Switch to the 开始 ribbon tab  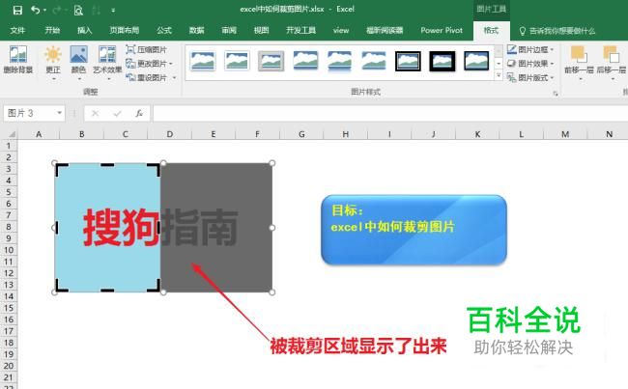pyautogui.click(x=52, y=31)
